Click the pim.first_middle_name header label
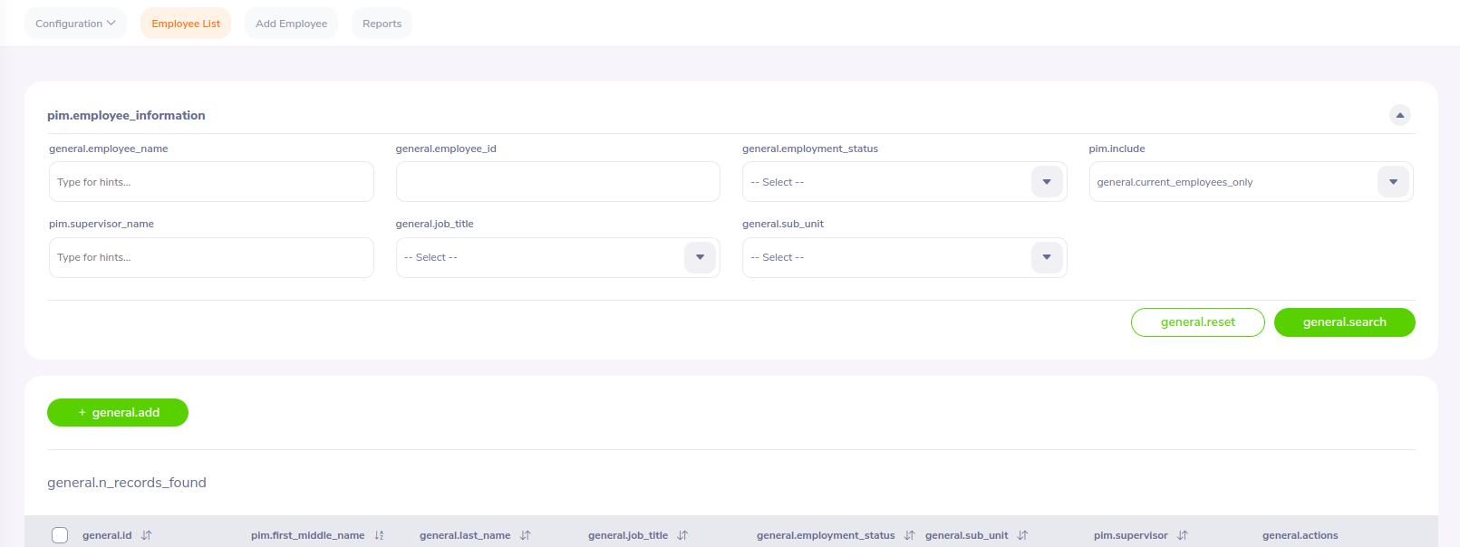 (308, 535)
